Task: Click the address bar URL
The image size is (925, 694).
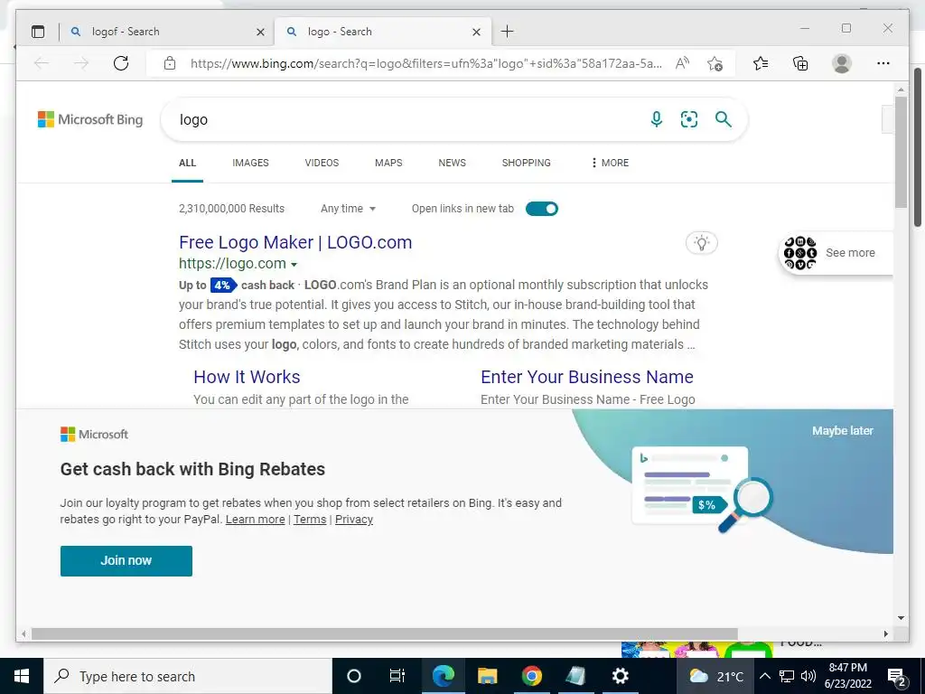Action: point(426,63)
